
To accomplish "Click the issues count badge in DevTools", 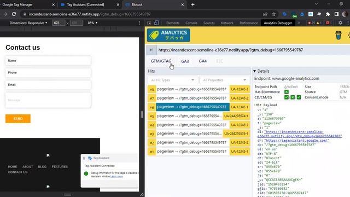I will coord(329,23).
